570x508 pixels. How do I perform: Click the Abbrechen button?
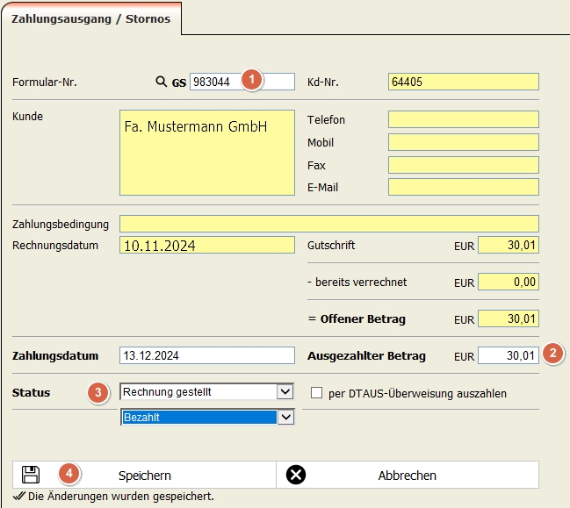pyautogui.click(x=408, y=475)
